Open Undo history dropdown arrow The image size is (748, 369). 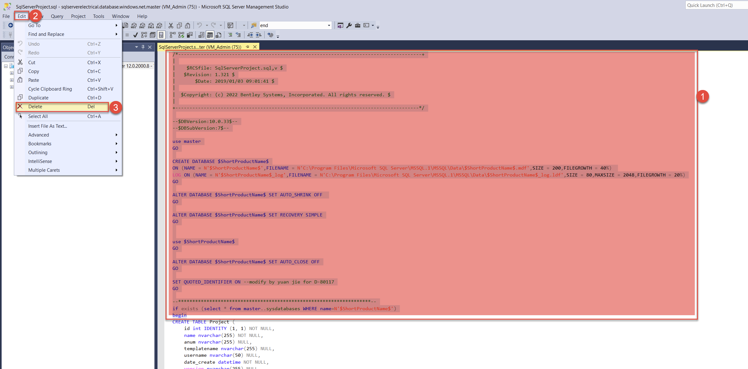point(207,25)
